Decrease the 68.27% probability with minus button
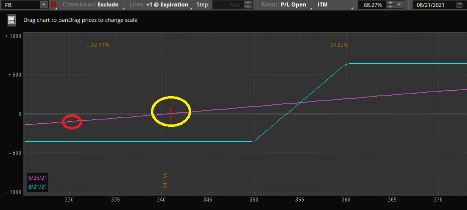 pyautogui.click(x=391, y=6)
